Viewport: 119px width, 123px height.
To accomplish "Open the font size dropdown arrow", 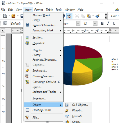I will tap(95, 23).
